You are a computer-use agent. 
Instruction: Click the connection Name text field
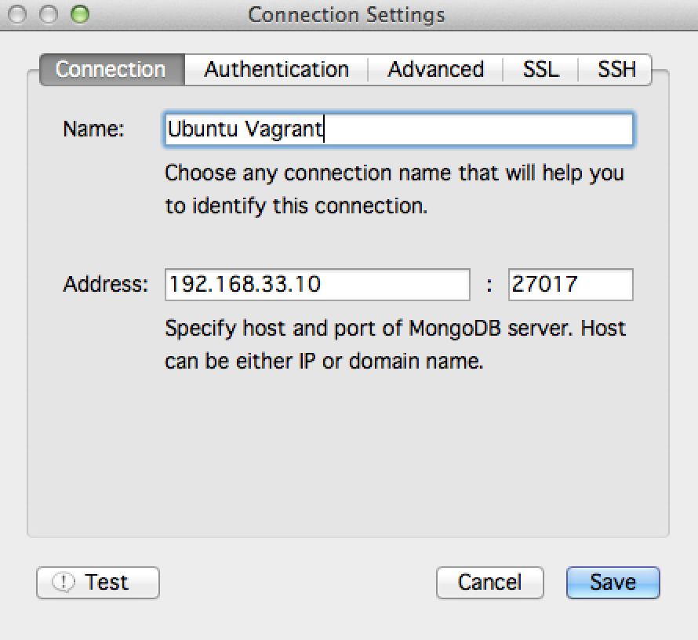398,129
